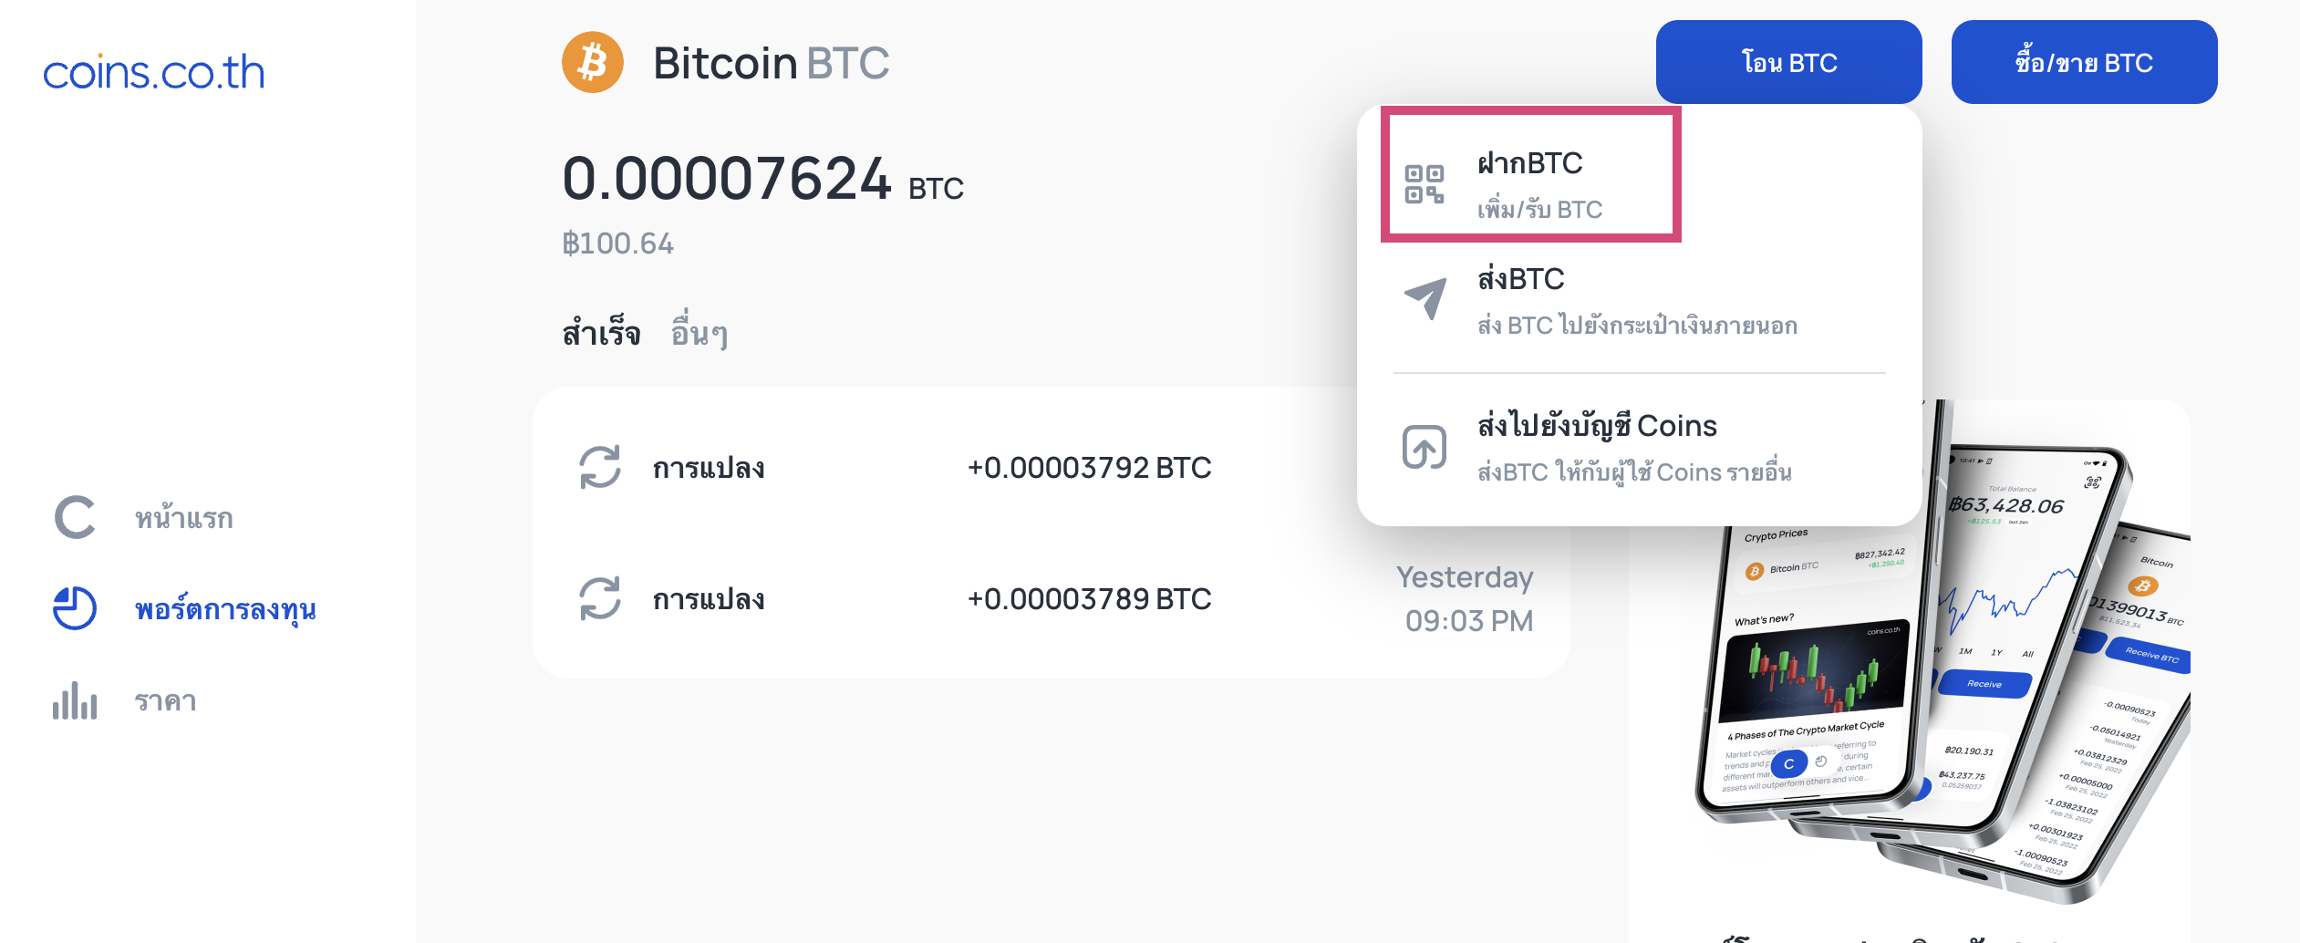Image resolution: width=2300 pixels, height=943 pixels.
Task: Open the โอน BTC dropdown button
Action: coord(1788,62)
